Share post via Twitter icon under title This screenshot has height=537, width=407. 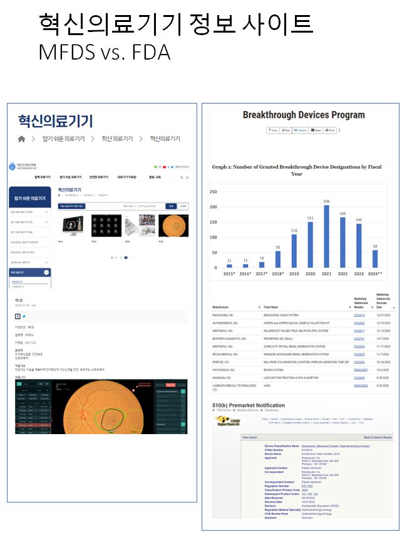24,316
